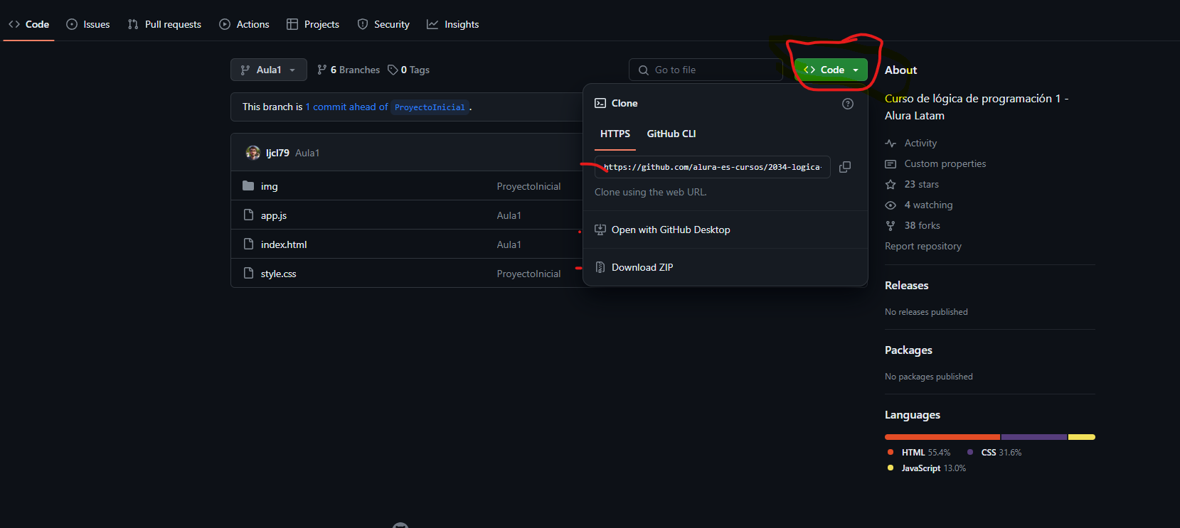Click the branch icon beside 6 Branches

[322, 70]
